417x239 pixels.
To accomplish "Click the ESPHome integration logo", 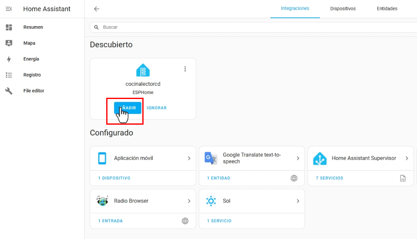I will click(x=143, y=70).
